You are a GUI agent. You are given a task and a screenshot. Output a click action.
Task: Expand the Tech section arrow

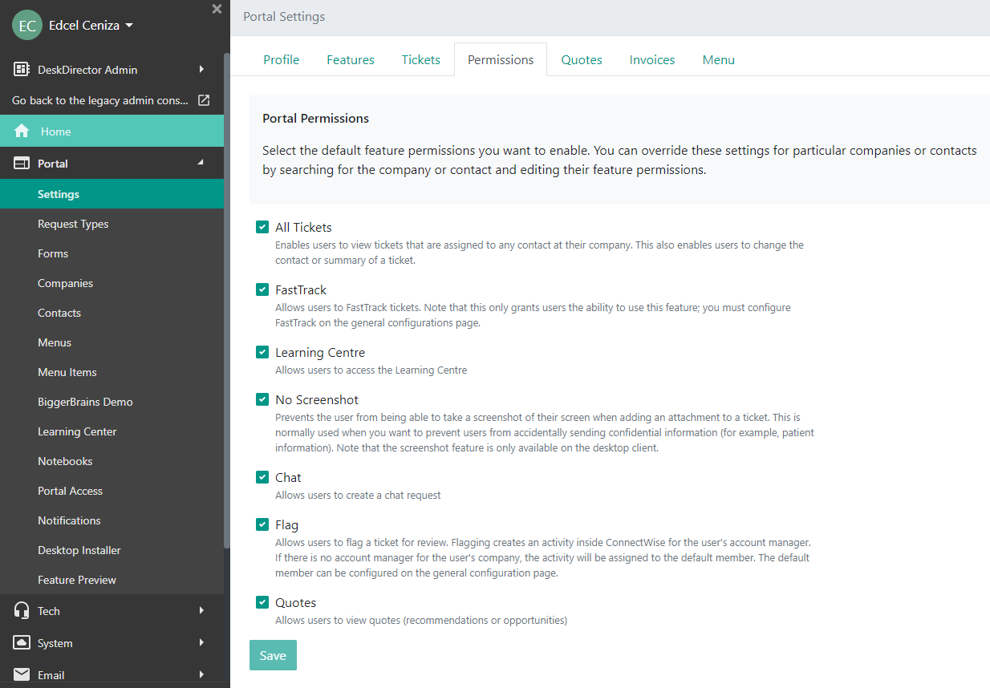point(201,610)
